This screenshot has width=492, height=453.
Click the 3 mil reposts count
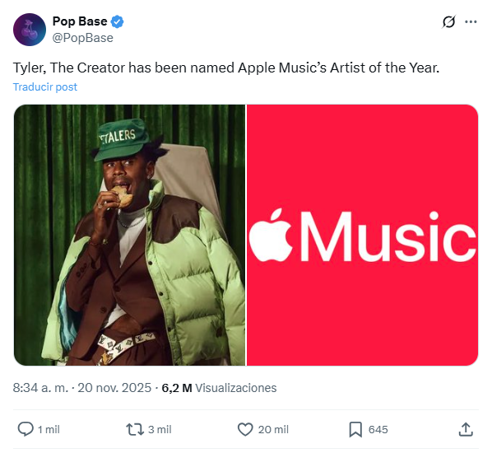point(160,429)
